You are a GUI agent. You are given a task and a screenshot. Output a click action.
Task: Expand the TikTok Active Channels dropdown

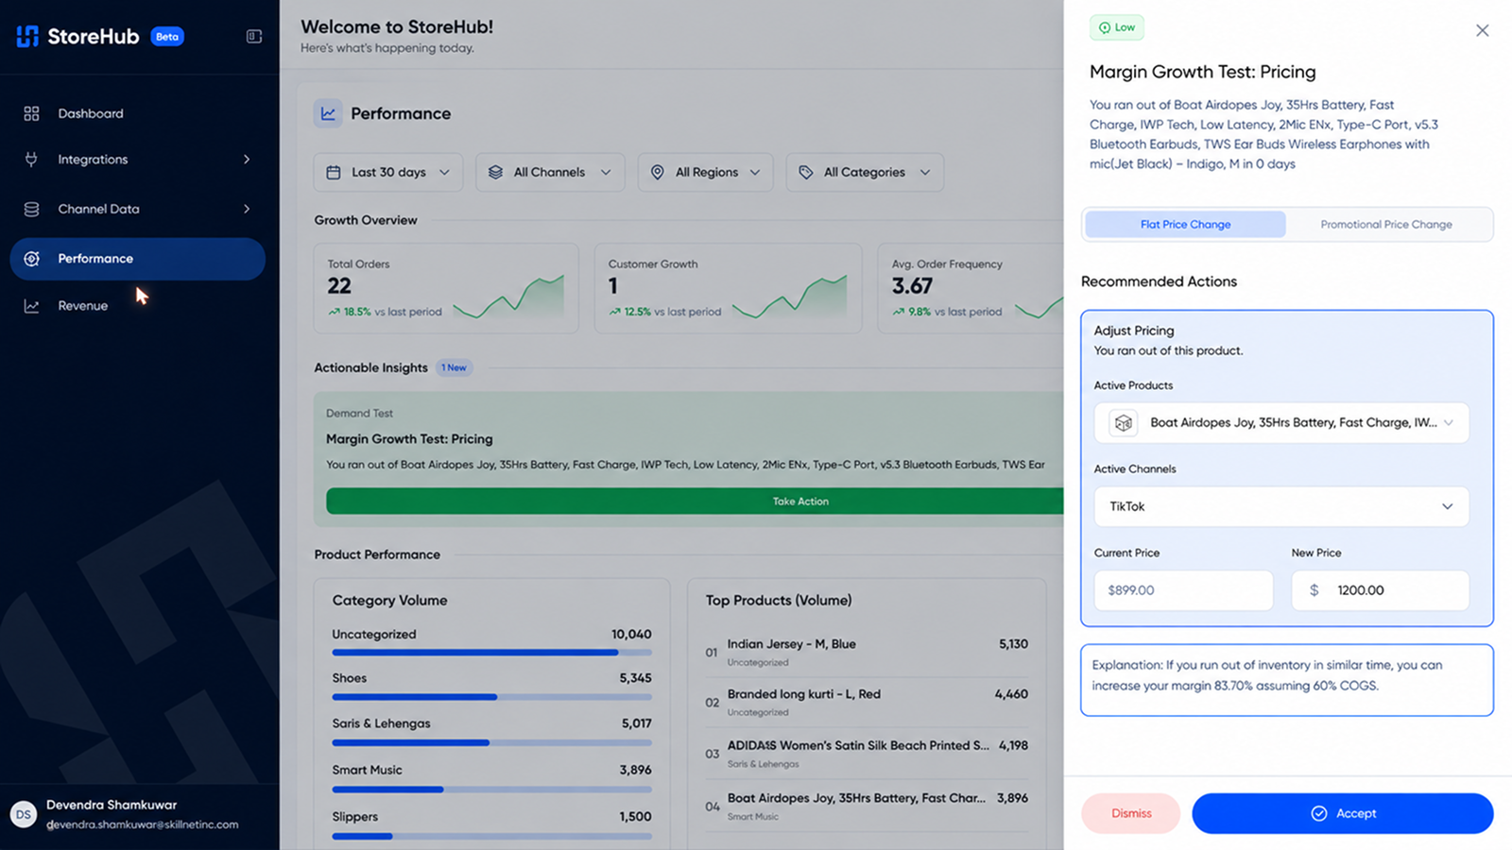pyautogui.click(x=1281, y=506)
